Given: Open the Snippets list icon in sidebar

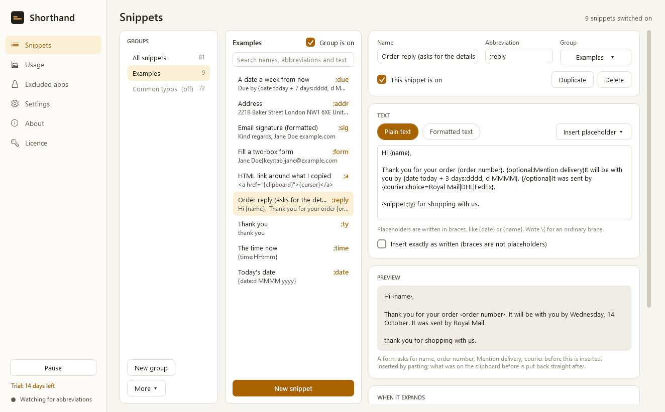Looking at the screenshot, I should [x=15, y=45].
